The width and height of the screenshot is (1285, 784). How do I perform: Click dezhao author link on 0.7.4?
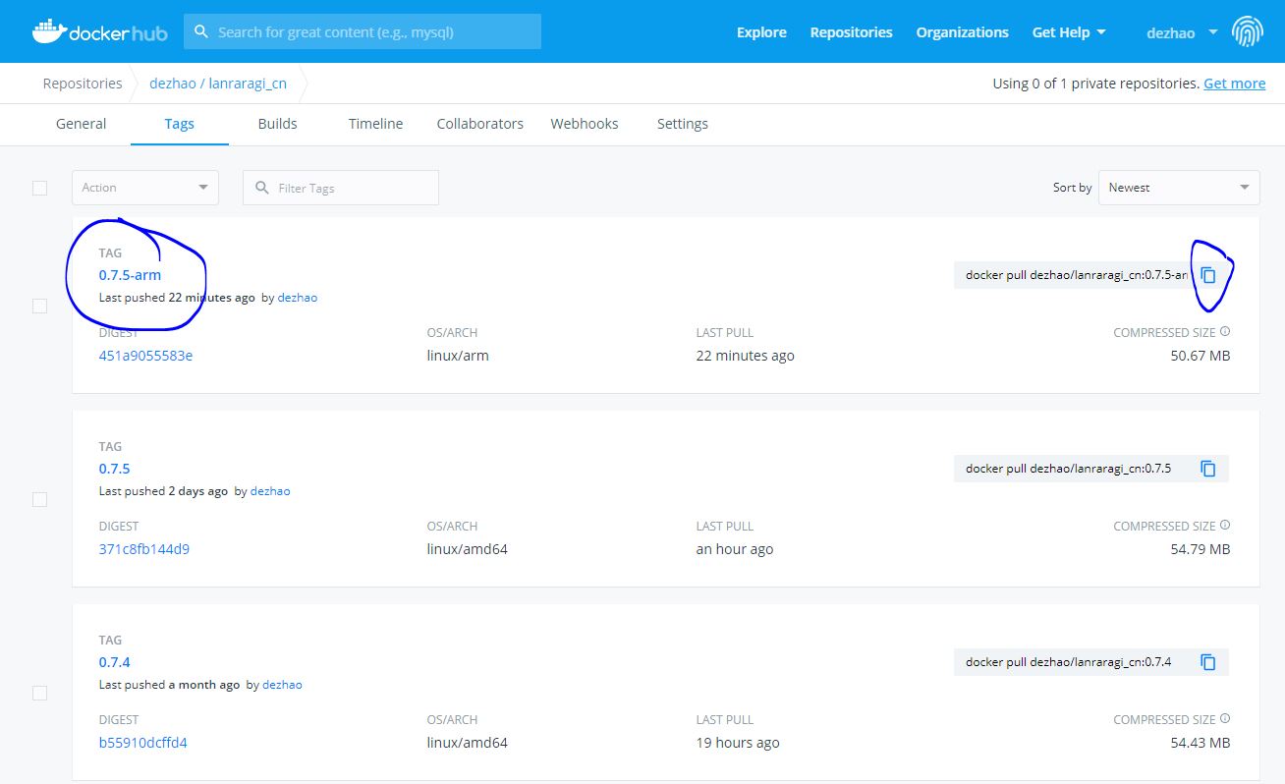coord(282,685)
